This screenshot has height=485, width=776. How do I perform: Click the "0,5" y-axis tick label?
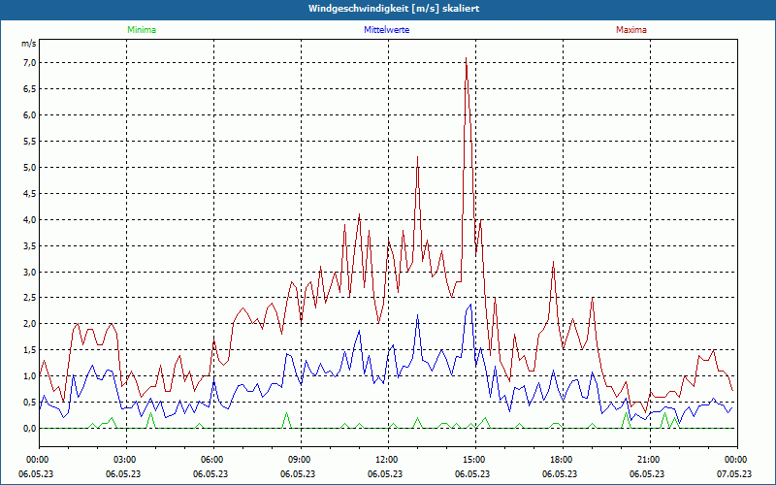point(30,403)
